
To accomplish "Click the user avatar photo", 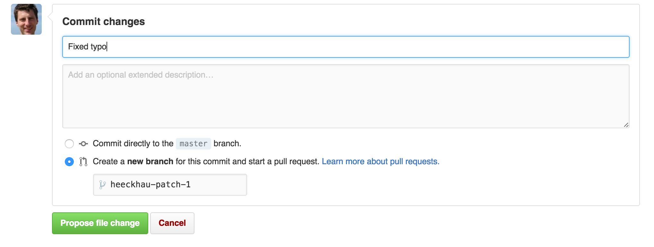I will [26, 19].
